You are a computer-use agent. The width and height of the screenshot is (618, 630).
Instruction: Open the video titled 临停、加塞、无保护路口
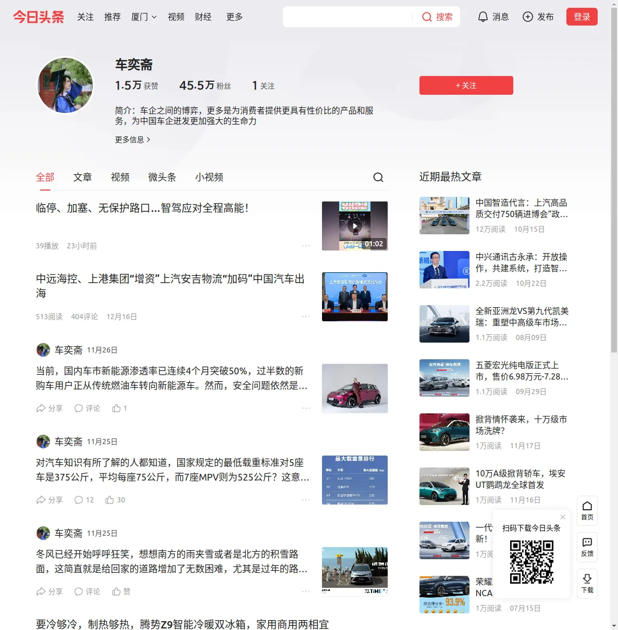142,208
